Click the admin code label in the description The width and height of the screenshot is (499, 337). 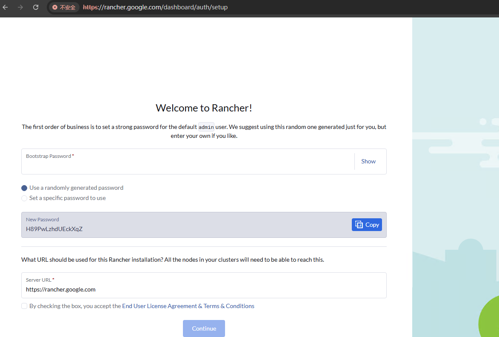click(206, 127)
